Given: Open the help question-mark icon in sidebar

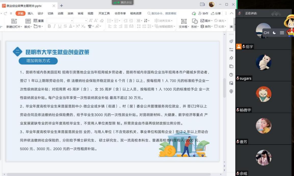Looking at the screenshot, I should (231, 75).
